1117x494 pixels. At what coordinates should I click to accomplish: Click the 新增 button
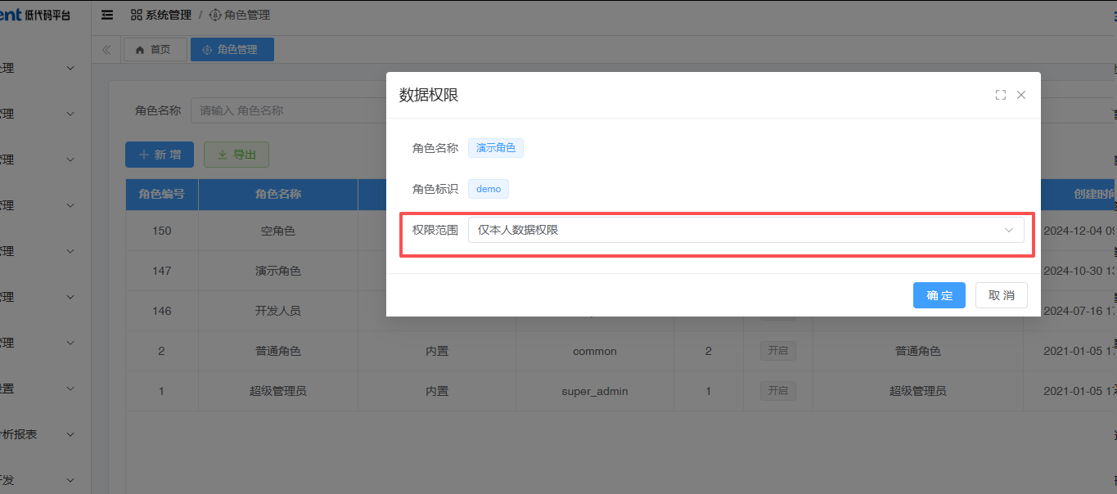coord(159,155)
